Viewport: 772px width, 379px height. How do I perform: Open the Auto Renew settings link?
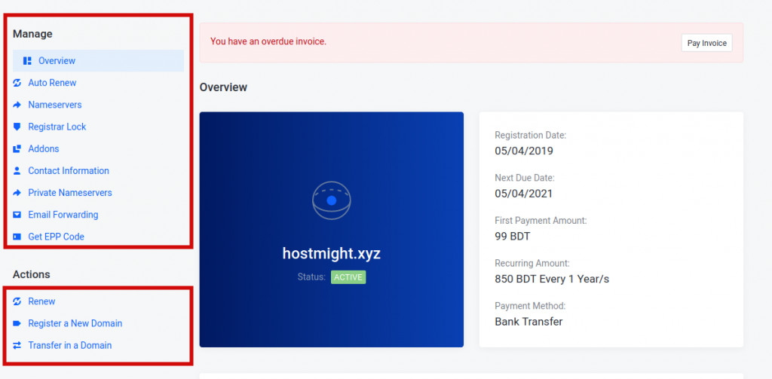pyautogui.click(x=52, y=83)
